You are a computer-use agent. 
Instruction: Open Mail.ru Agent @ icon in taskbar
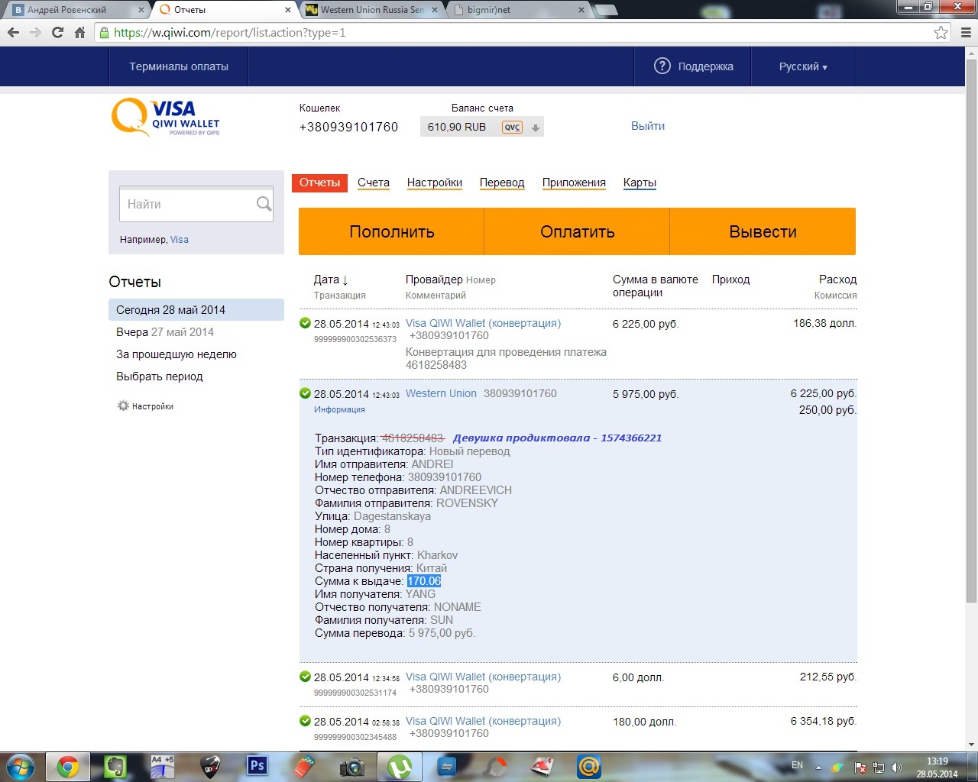[x=589, y=767]
